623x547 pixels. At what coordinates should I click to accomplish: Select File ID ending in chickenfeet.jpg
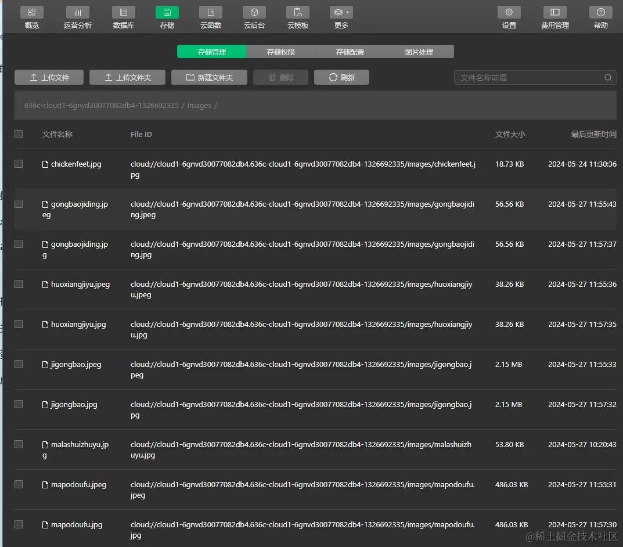point(303,169)
